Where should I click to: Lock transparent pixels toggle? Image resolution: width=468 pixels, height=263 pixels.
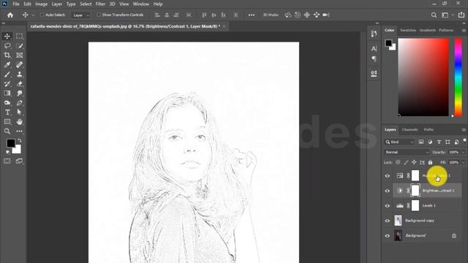pos(398,162)
